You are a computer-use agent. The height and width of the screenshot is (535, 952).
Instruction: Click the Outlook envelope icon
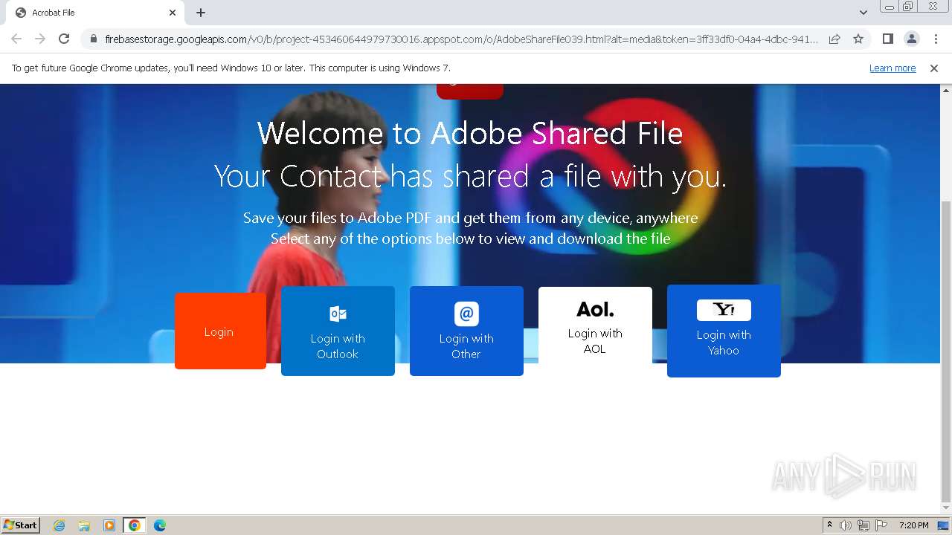coord(338,314)
